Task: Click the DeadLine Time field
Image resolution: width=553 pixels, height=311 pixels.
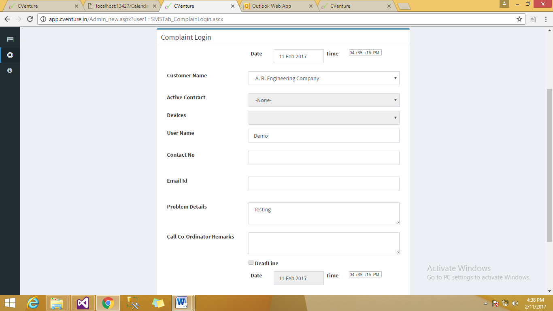Action: [365, 275]
